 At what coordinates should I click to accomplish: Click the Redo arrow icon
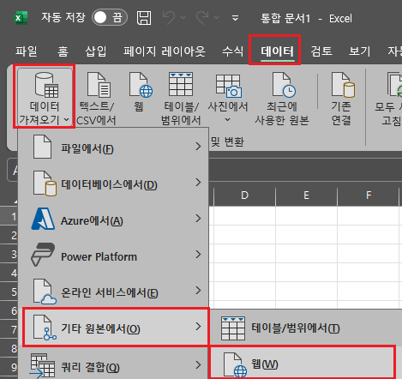pyautogui.click(x=202, y=18)
